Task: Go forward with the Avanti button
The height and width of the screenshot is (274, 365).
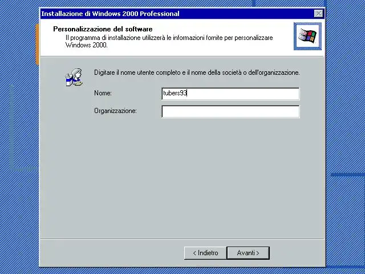Action: point(248,253)
